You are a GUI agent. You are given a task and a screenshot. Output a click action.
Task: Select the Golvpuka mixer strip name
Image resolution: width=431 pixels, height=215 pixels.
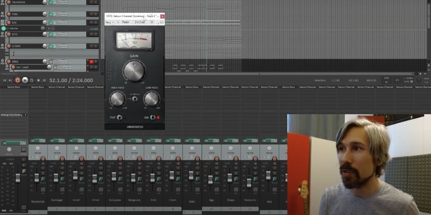click(115, 200)
